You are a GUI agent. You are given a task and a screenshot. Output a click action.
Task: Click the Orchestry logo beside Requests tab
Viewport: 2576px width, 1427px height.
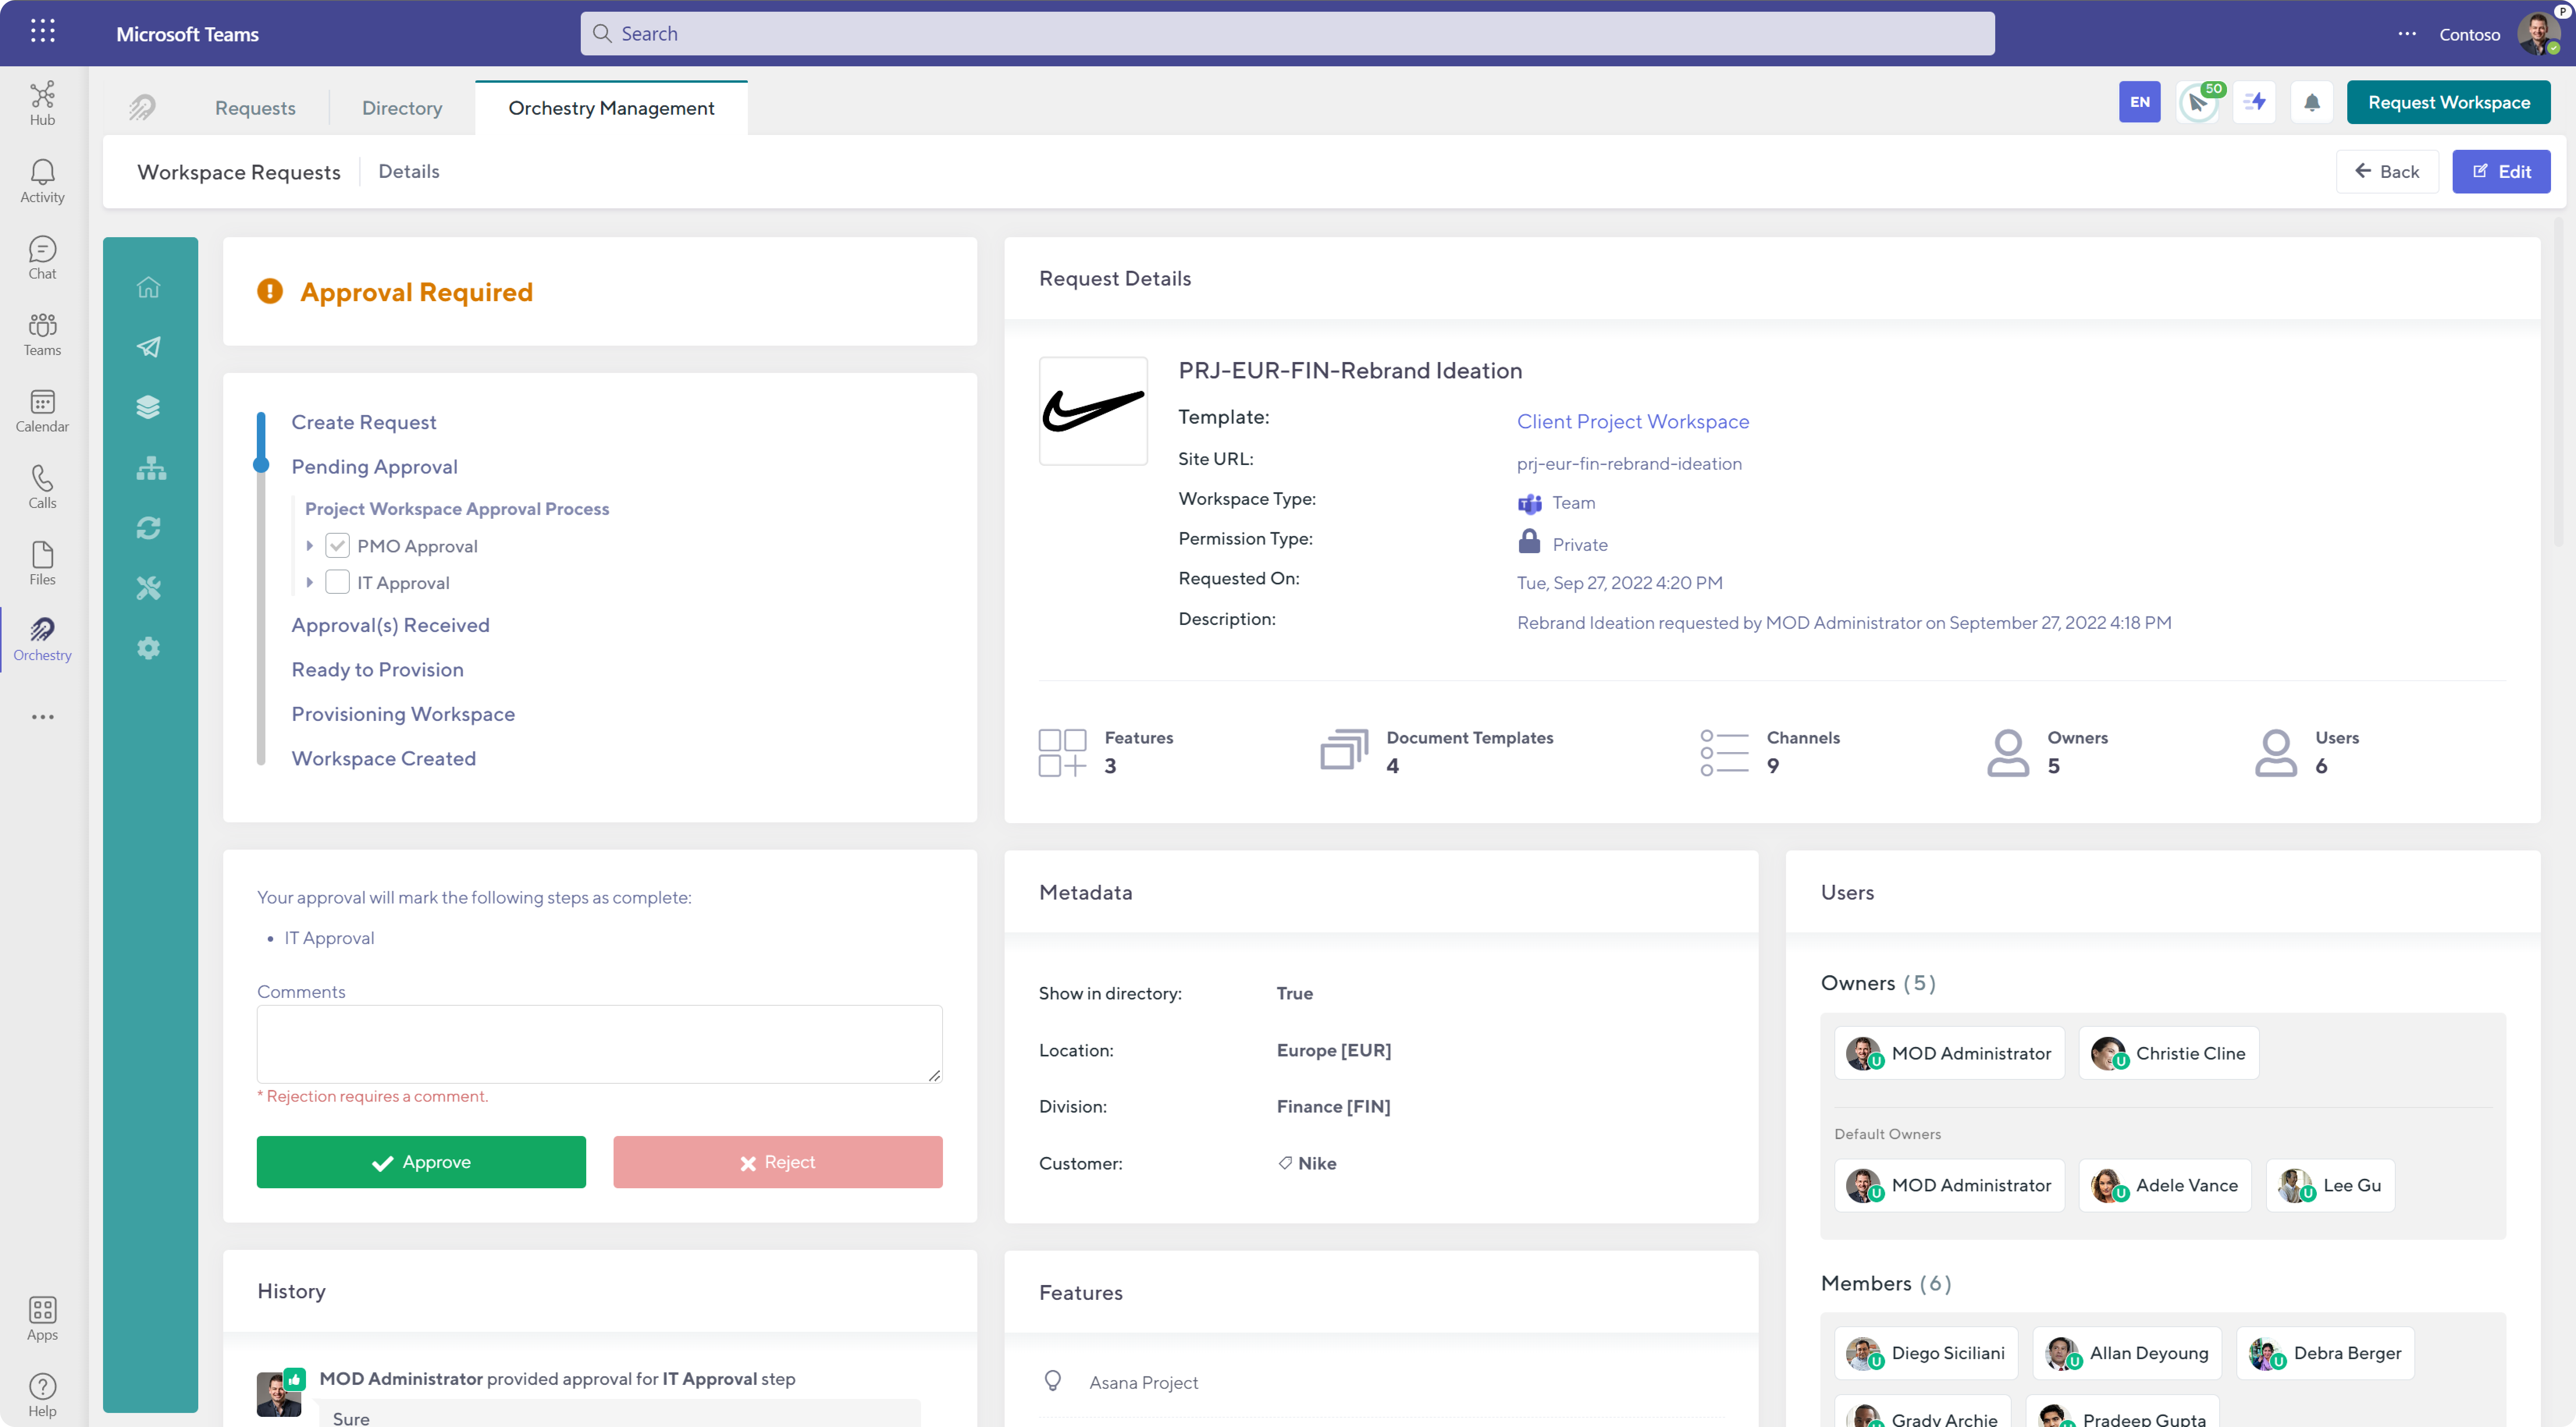point(142,107)
